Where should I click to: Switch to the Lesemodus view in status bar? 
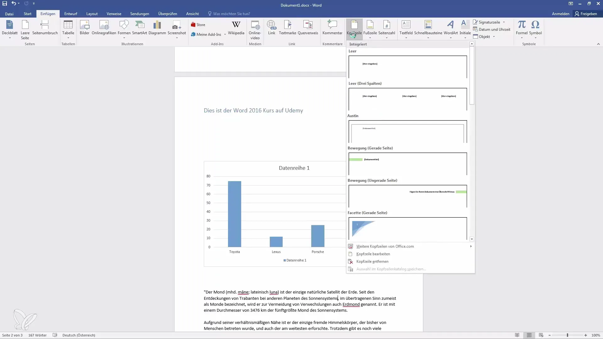tap(517, 335)
